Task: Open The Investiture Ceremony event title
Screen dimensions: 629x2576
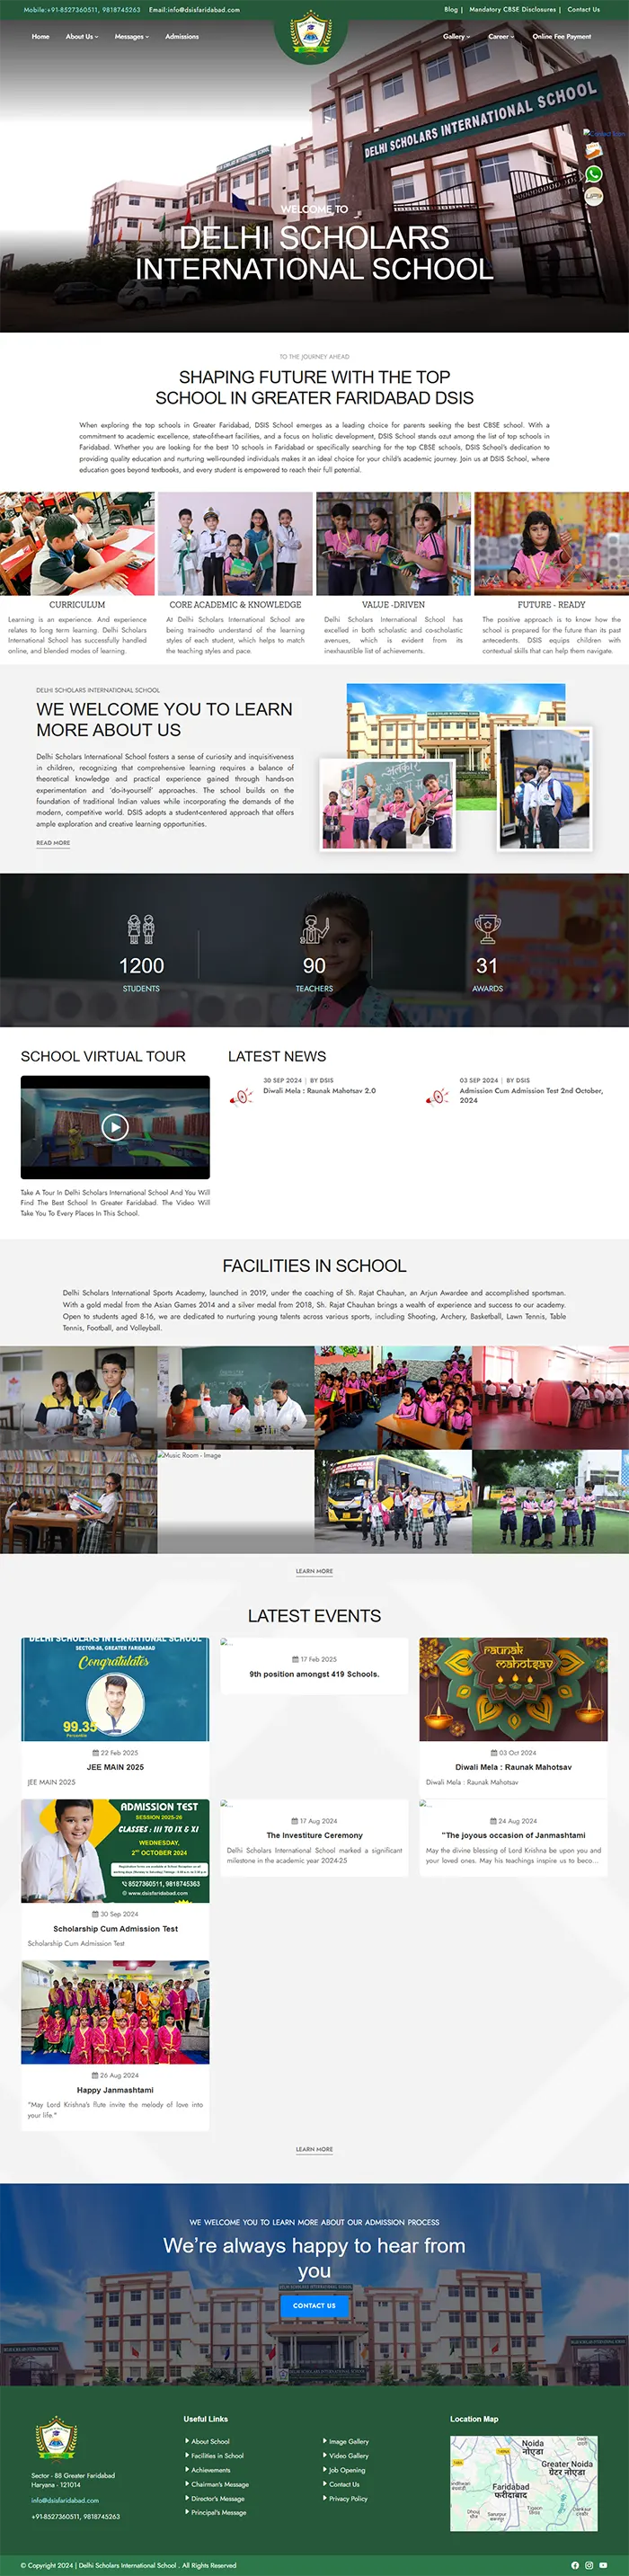Action: coord(314,1835)
